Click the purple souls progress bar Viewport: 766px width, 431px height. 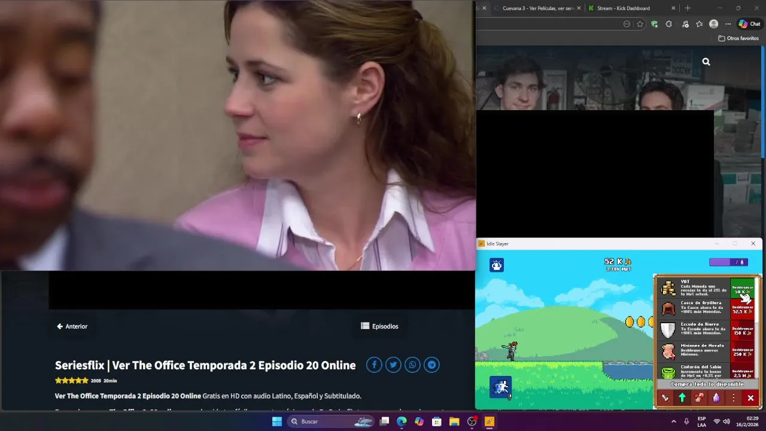pyautogui.click(x=728, y=262)
